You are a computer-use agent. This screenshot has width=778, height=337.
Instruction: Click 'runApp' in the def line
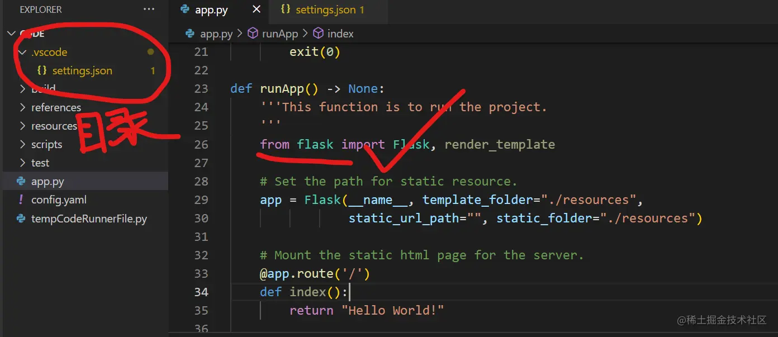[282, 89]
